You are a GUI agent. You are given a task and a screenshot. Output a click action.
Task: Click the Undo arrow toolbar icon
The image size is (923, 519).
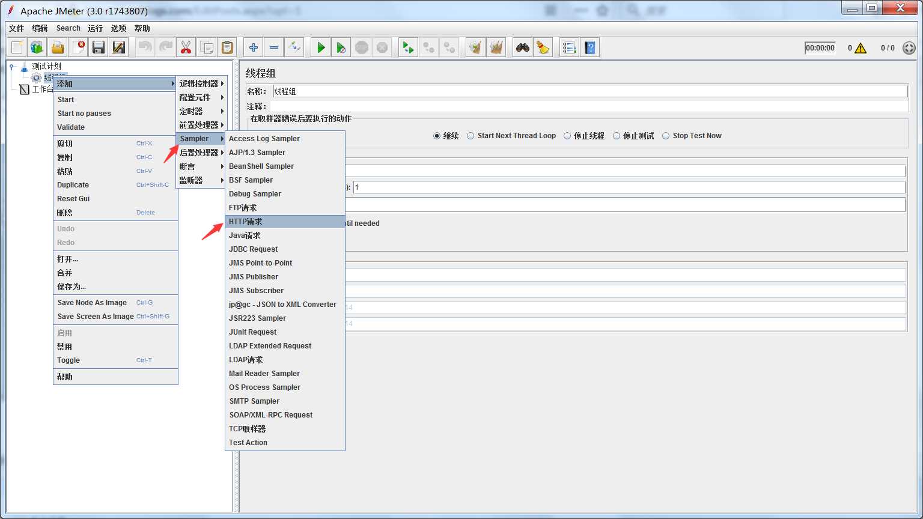(145, 47)
